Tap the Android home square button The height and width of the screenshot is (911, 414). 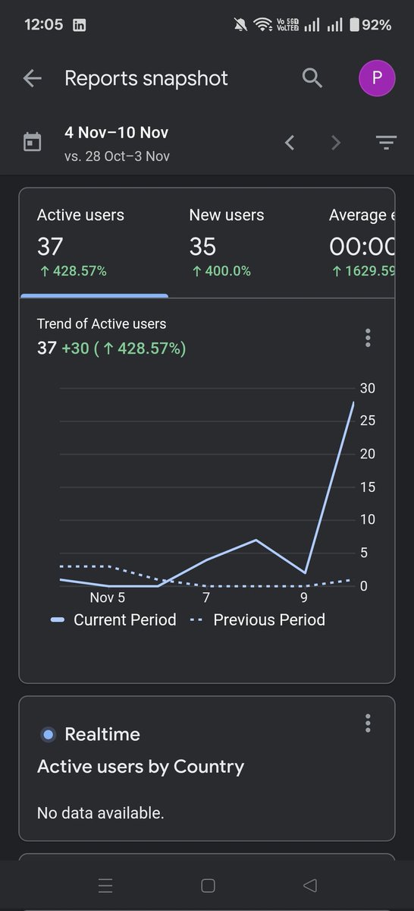pyautogui.click(x=208, y=885)
